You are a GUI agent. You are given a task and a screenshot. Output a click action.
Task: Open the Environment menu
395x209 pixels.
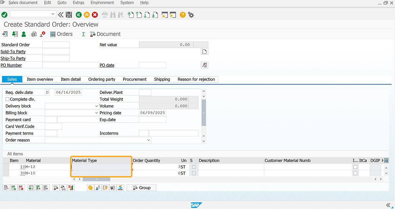pos(102,3)
